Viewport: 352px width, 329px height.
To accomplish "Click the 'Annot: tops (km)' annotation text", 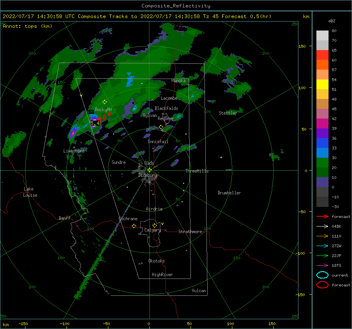I will 27,26.
